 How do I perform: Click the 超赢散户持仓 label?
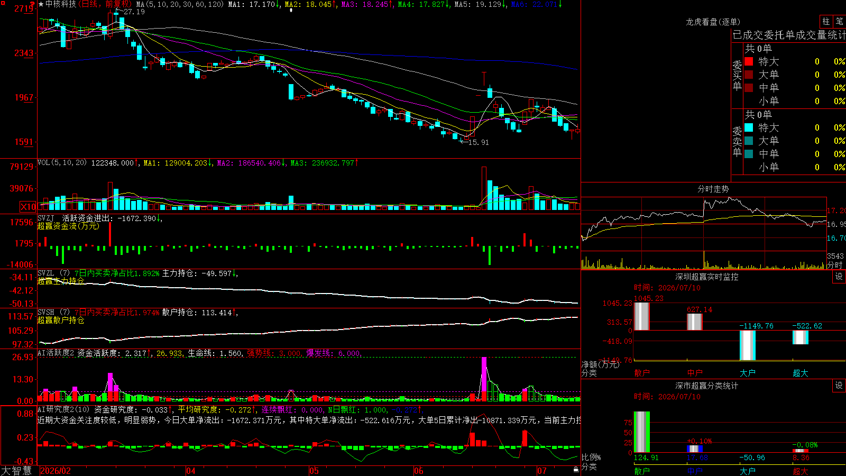coord(60,320)
